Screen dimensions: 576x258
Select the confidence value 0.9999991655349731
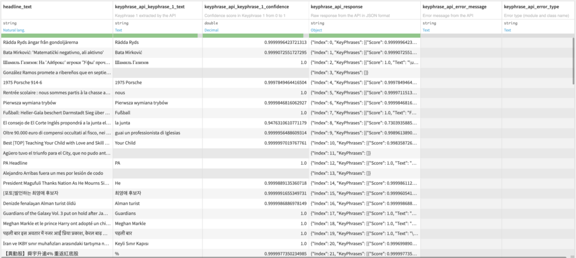(x=255, y=193)
